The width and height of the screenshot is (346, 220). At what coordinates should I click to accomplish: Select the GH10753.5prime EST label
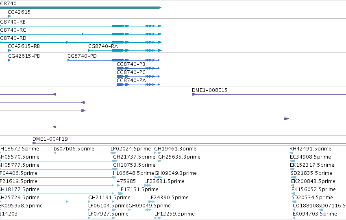[x=134, y=165]
